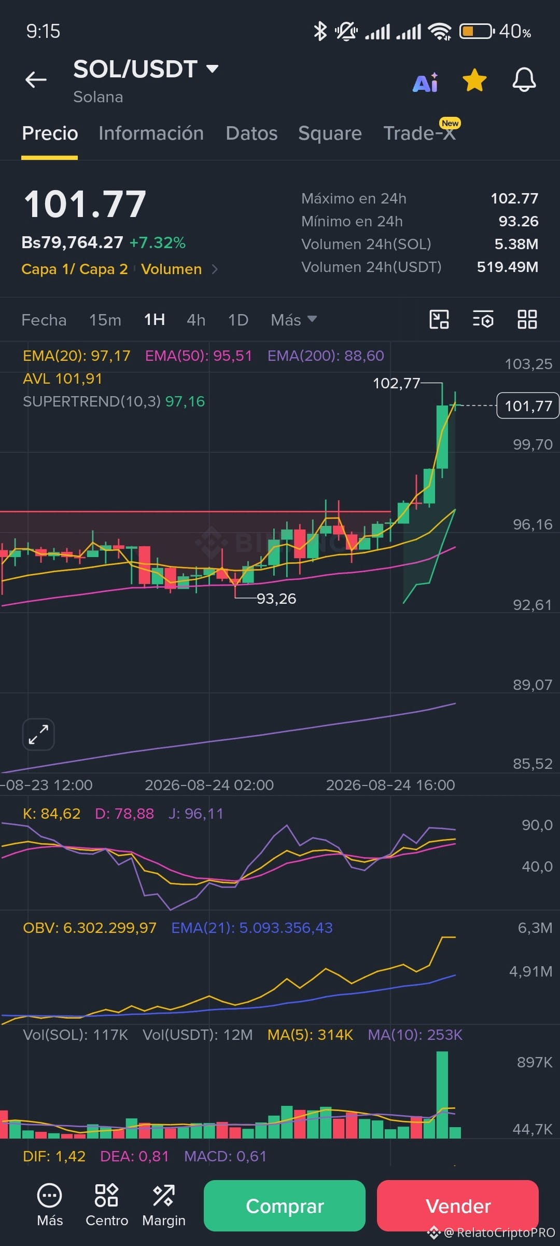Tap the 93,26 low marker

pyautogui.click(x=276, y=599)
